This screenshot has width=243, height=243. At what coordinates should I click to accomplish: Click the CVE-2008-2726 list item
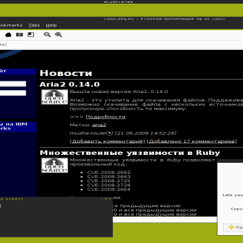click(109, 185)
